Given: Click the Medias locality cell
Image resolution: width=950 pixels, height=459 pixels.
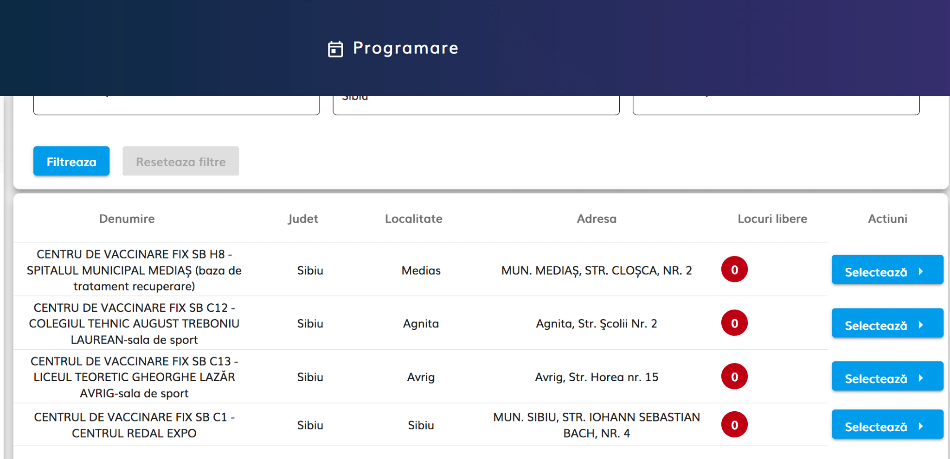Looking at the screenshot, I should 421,270.
